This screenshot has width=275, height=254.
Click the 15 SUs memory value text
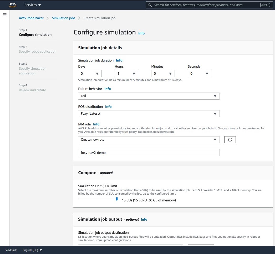pyautogui.click(x=149, y=200)
